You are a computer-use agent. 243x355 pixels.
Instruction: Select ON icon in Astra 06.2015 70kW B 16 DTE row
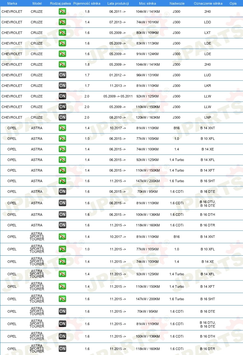[62, 192]
